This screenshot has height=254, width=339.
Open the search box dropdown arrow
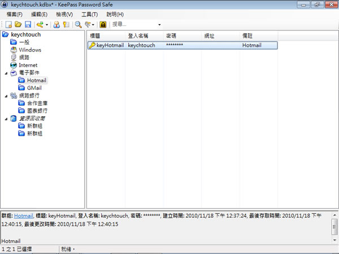159,25
